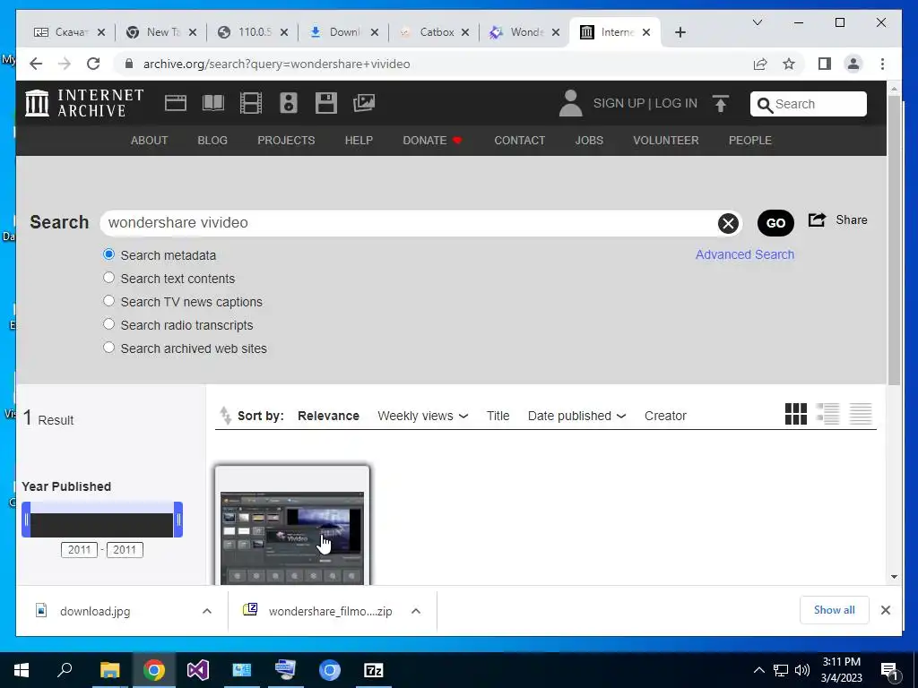This screenshot has width=918, height=688.
Task: Open wondershare_filmo zip options chevron
Action: pos(416,611)
